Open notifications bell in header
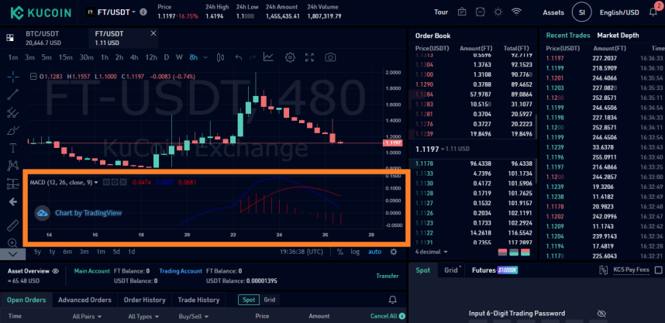This screenshot has height=323, width=665. pos(653,12)
